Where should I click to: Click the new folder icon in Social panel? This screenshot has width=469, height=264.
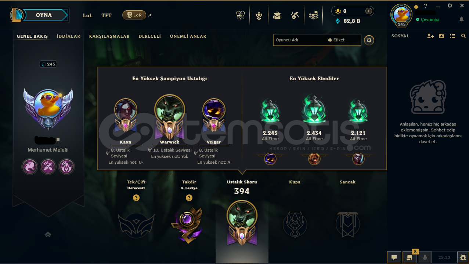click(x=441, y=36)
